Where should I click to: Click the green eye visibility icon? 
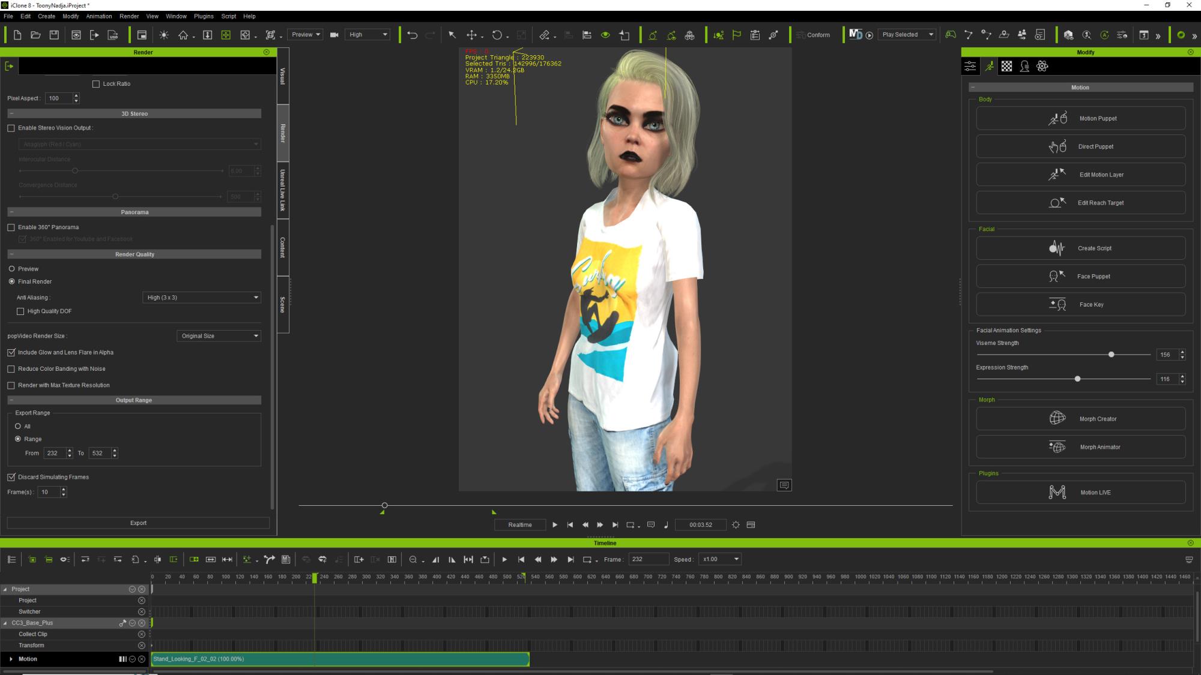(605, 35)
